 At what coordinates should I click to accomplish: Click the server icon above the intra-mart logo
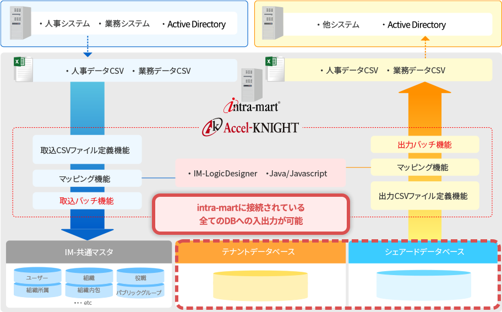(x=252, y=85)
